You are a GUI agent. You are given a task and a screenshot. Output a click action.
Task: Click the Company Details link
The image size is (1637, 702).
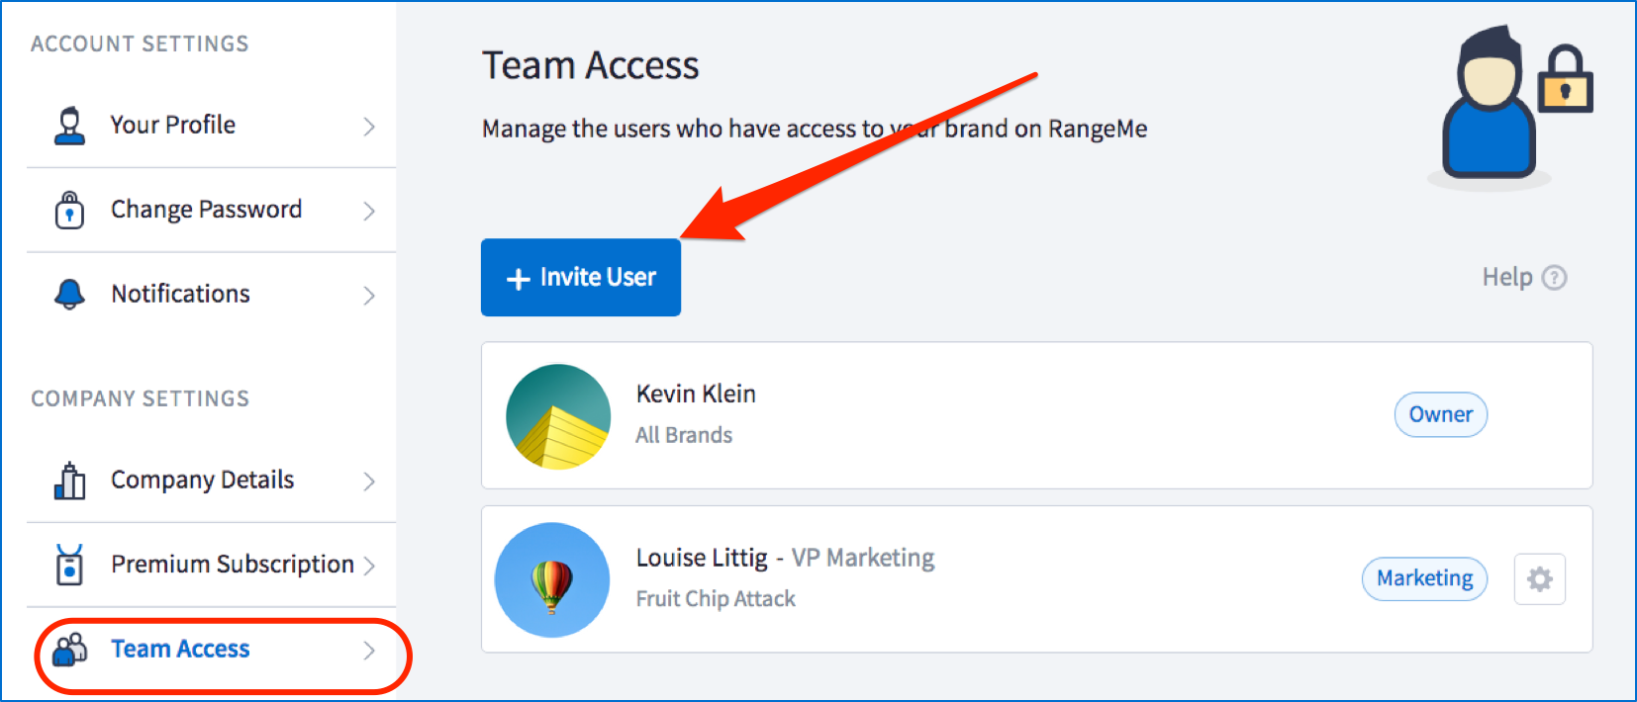coord(202,481)
